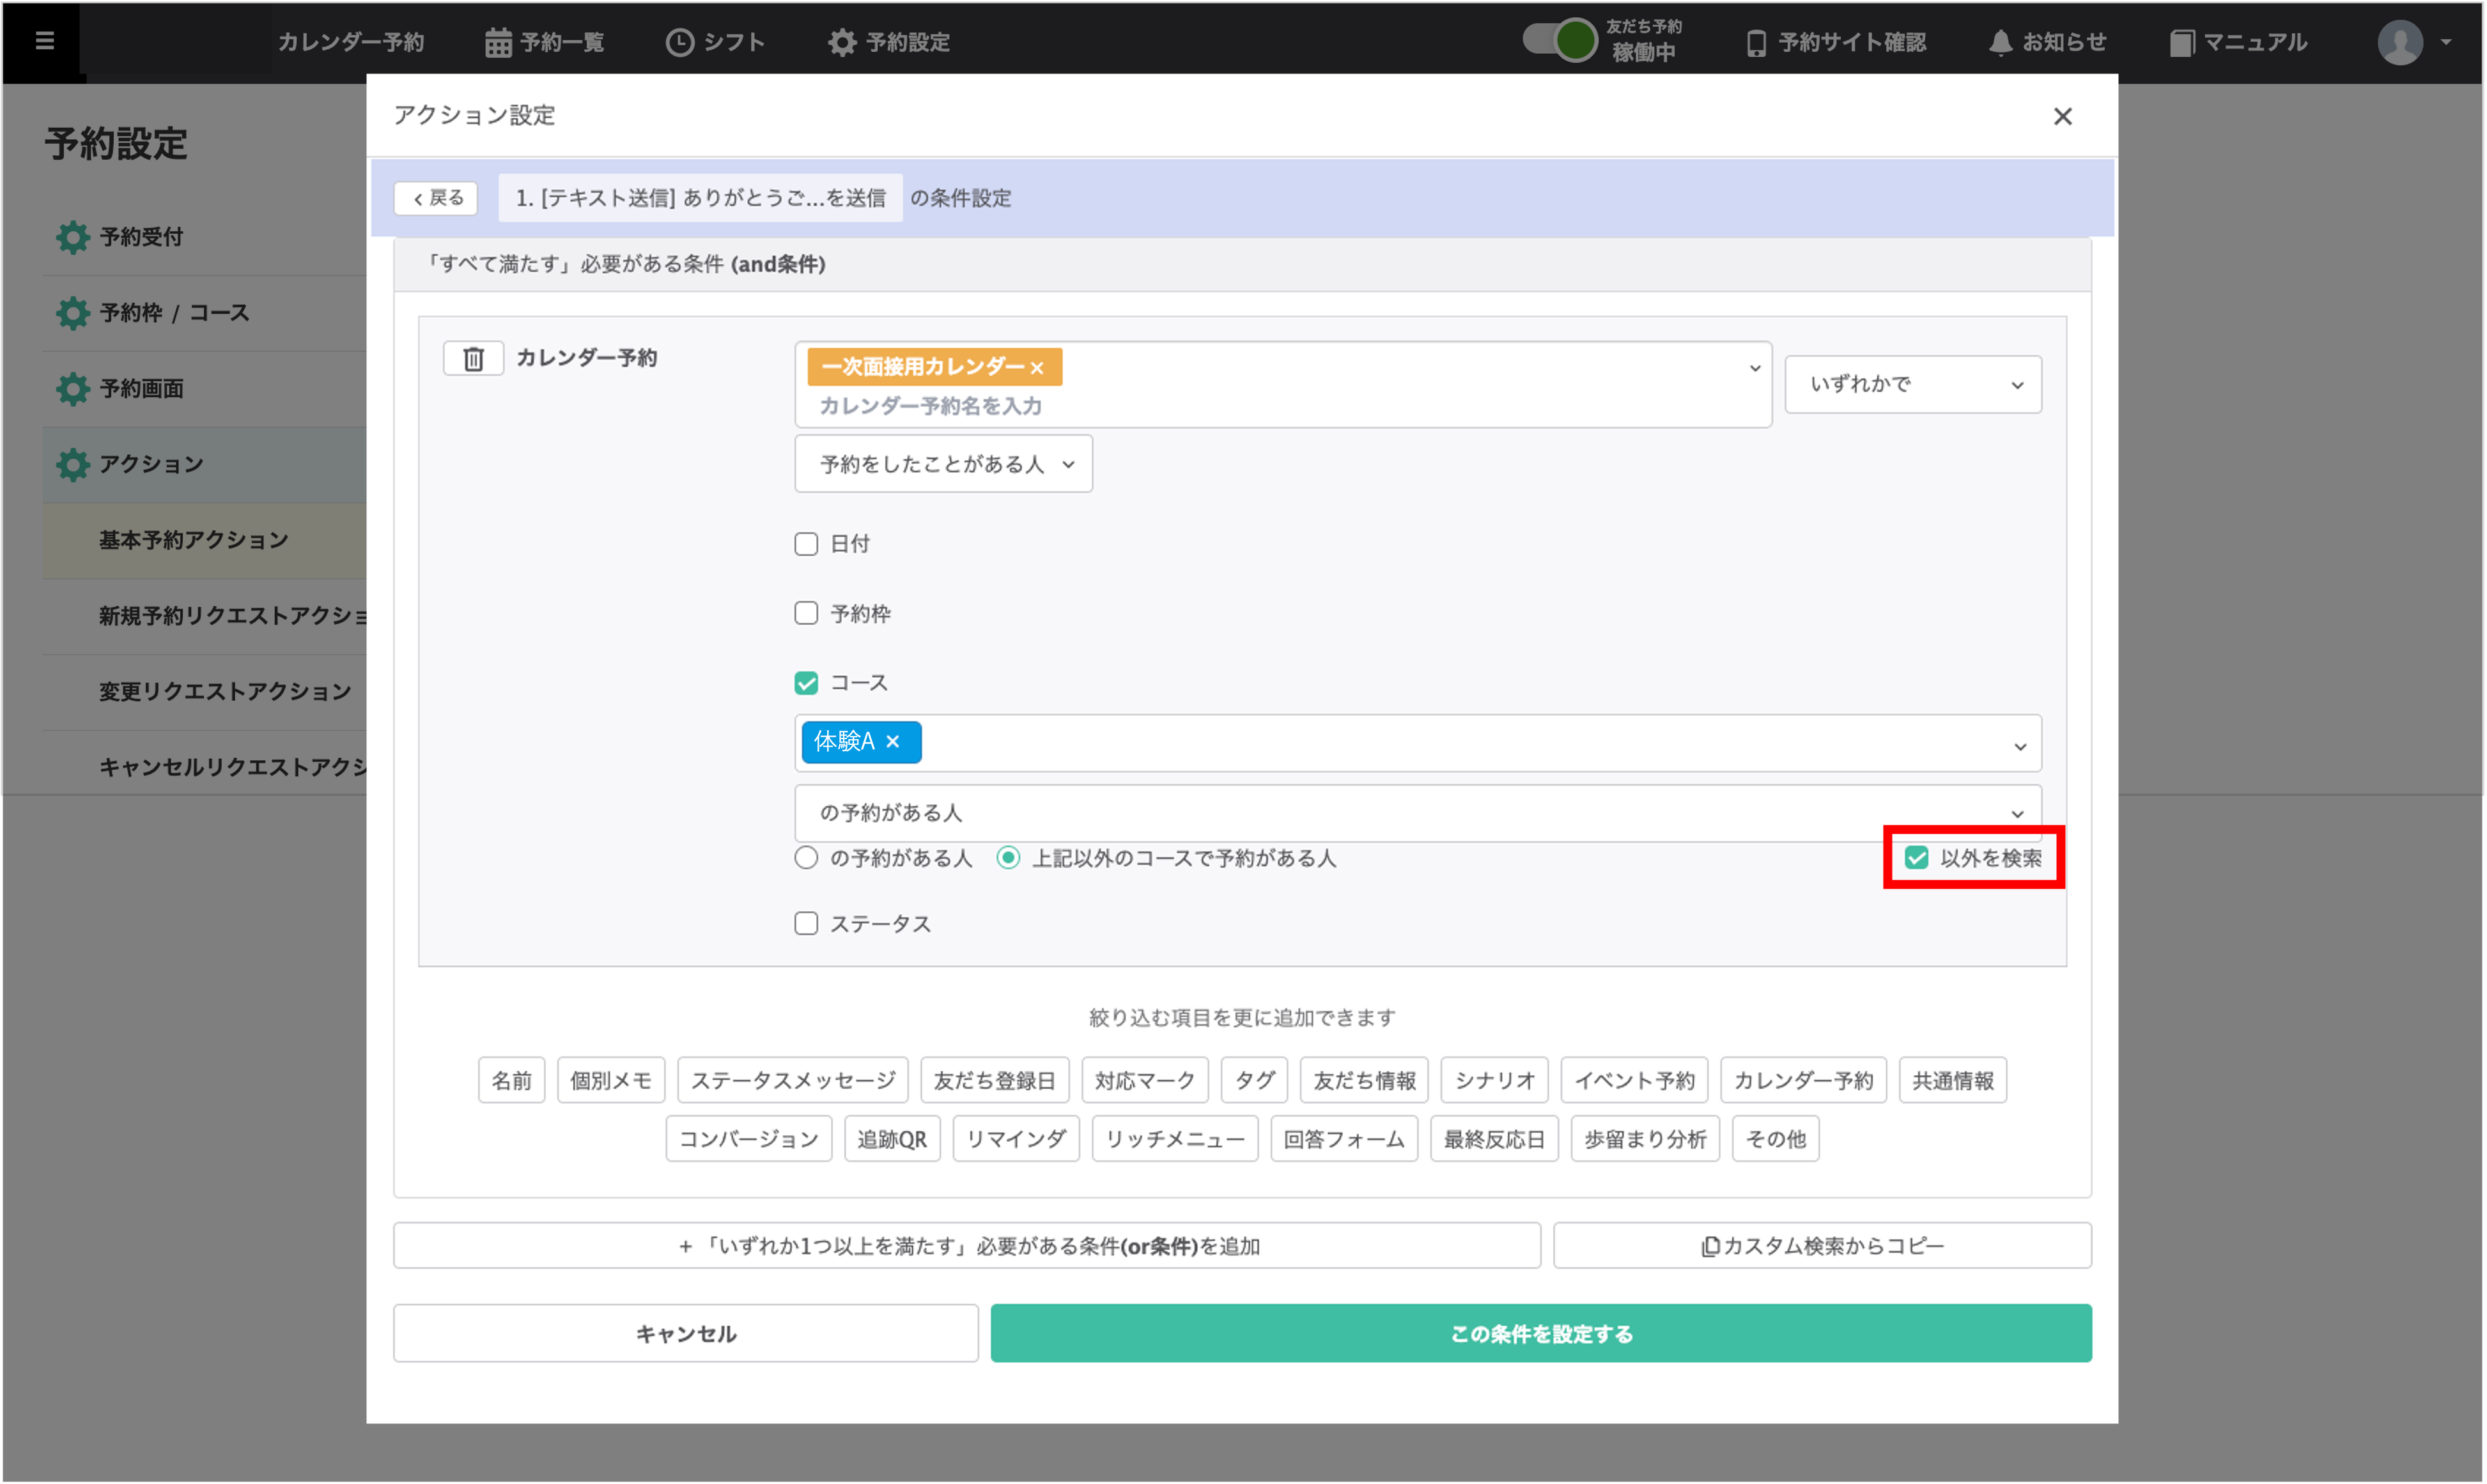Click the trash icon beside カレンダー予約
This screenshot has width=2487, height=1484.
tap(473, 358)
